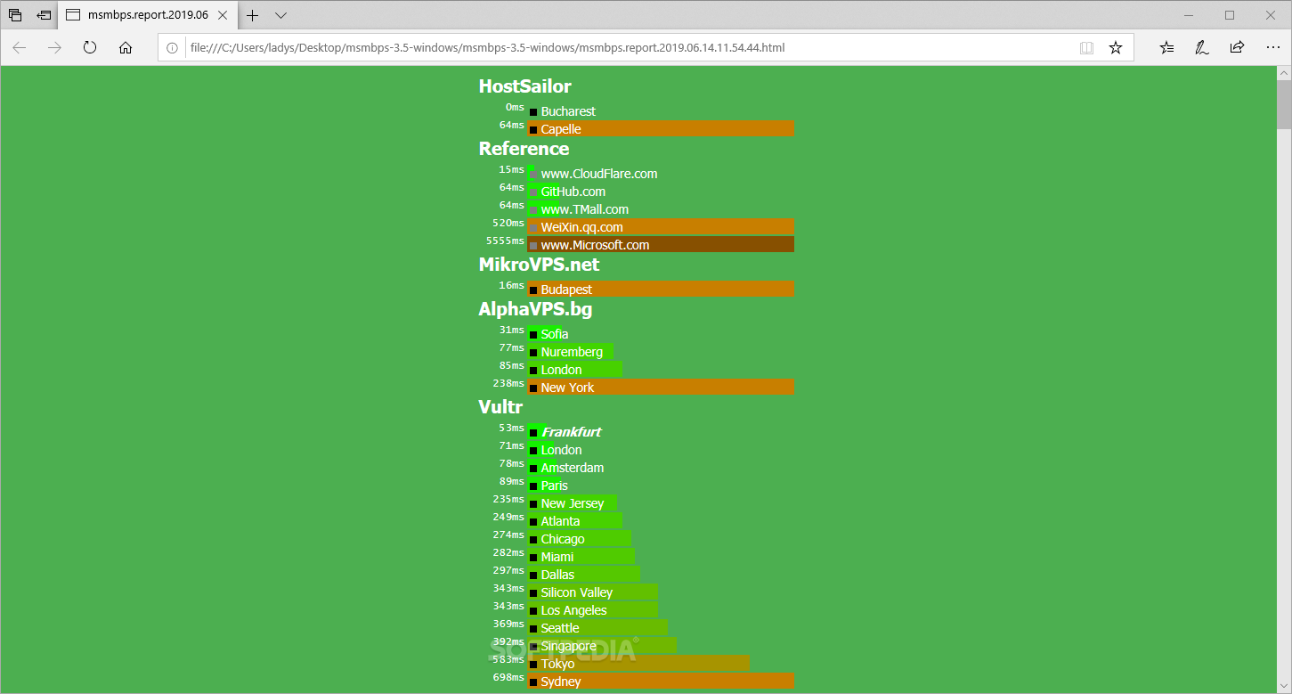The width and height of the screenshot is (1292, 694).
Task: Share this page icon
Action: (x=1237, y=48)
